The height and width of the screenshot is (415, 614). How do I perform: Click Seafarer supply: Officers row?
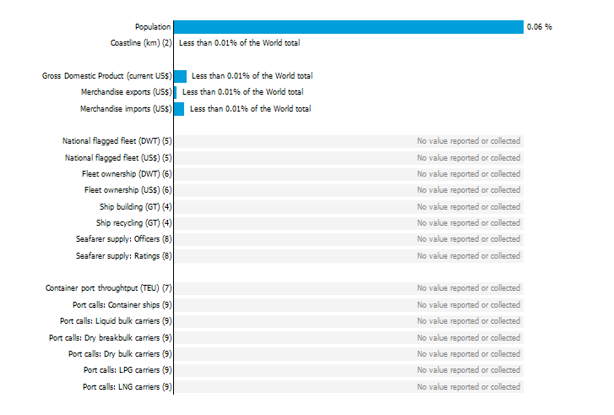tap(349, 239)
